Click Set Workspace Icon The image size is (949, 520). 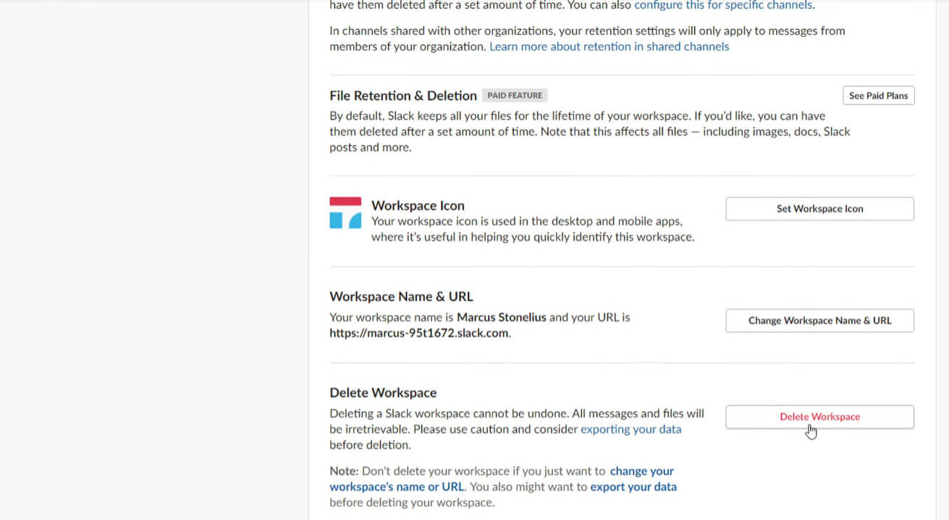[819, 208]
